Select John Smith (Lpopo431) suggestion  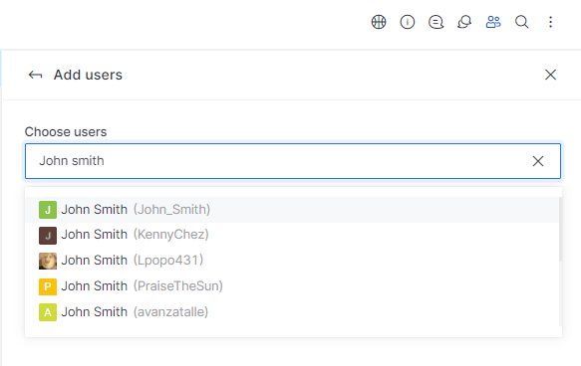[292, 261]
